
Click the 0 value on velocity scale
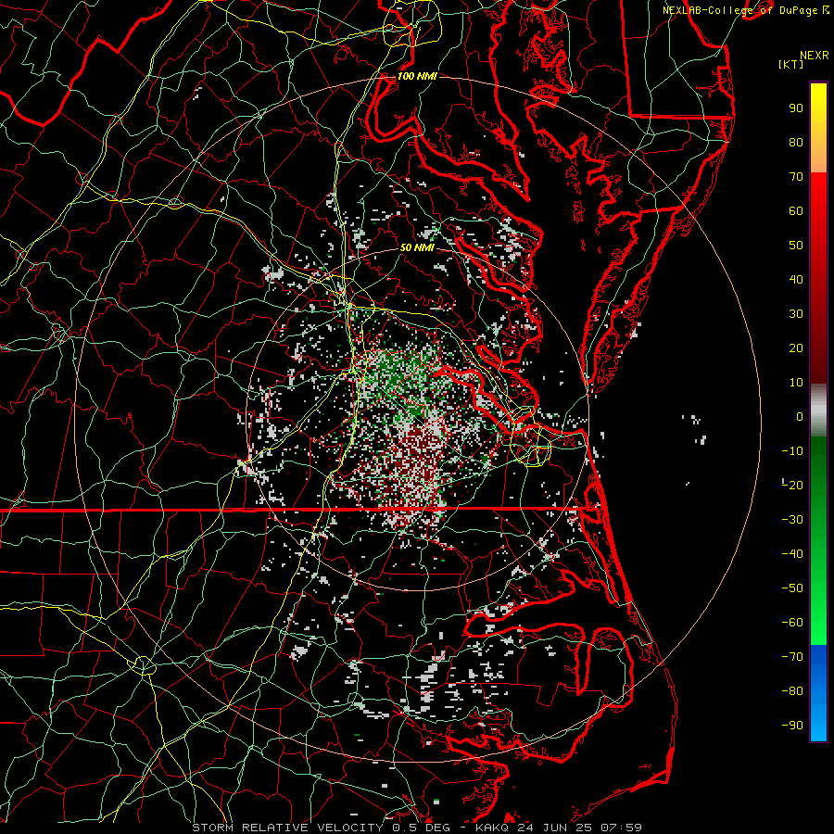pyautogui.click(x=800, y=417)
